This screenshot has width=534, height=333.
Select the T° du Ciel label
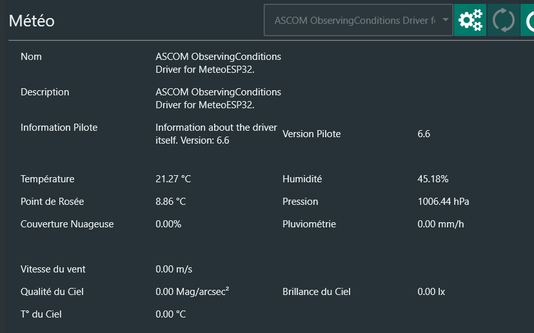(41, 314)
